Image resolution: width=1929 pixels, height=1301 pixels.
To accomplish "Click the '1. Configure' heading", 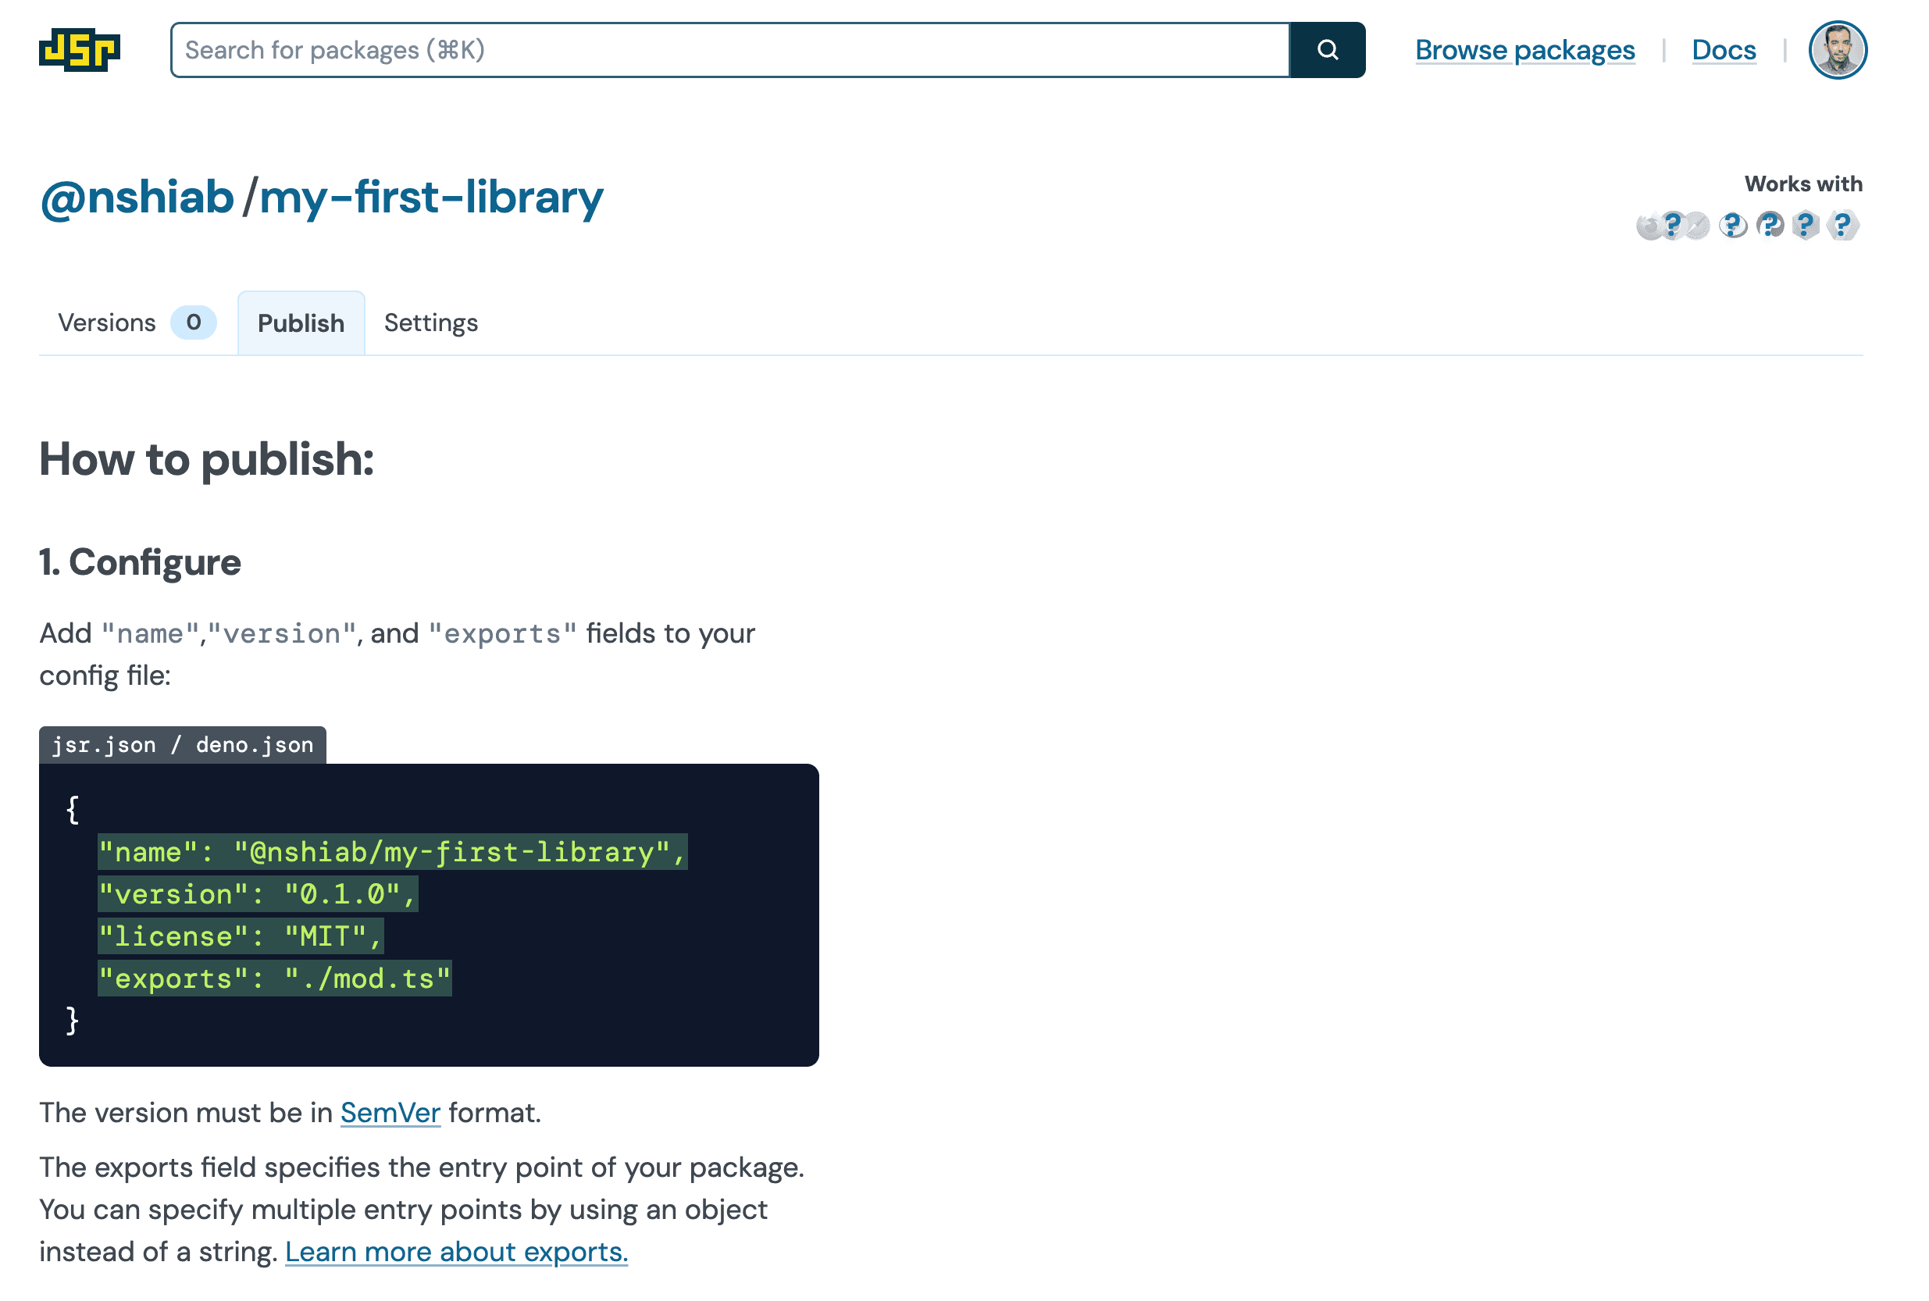I will point(141,561).
